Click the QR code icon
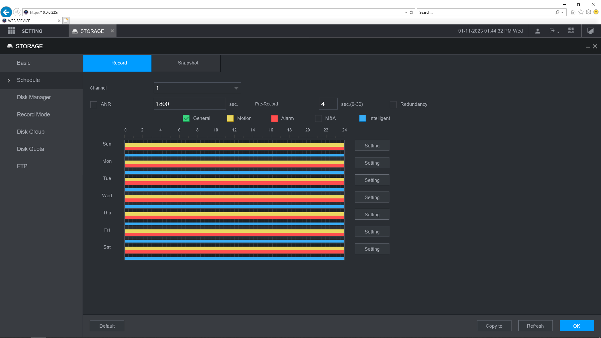 [571, 31]
